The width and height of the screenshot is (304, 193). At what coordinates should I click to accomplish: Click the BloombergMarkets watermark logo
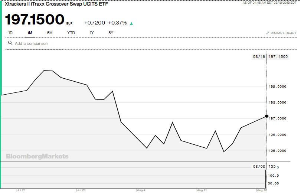(x=37, y=156)
